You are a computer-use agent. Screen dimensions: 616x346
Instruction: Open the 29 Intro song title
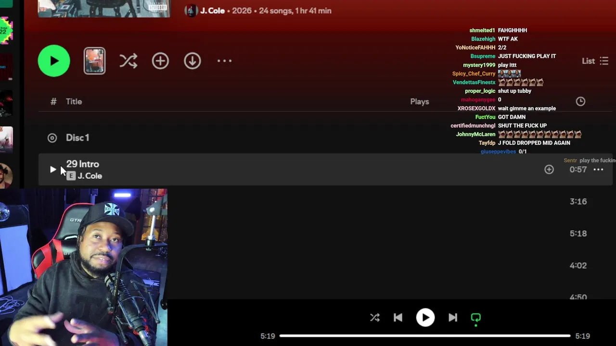[x=83, y=164]
